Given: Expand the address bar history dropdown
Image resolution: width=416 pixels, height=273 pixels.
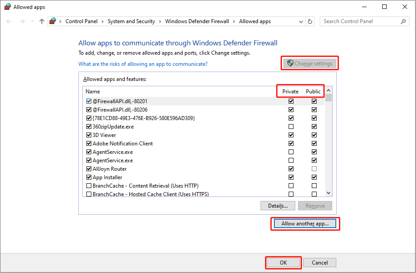Looking at the screenshot, I should click(301, 22).
